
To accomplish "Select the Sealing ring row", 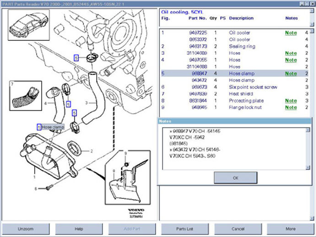I will [234, 46].
